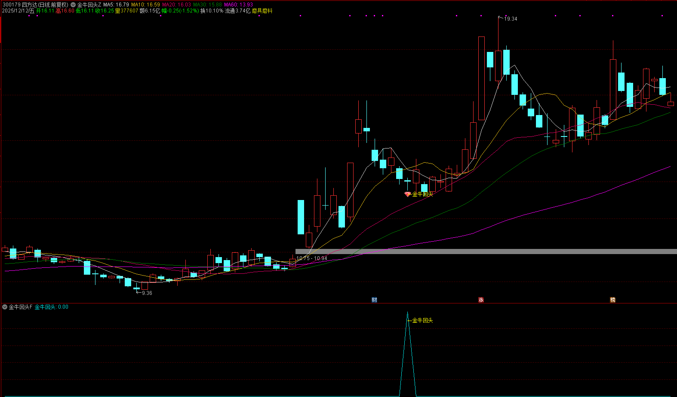The width and height of the screenshot is (677, 397).
Task: Click the 低16.11 low value
Action: click(85, 11)
